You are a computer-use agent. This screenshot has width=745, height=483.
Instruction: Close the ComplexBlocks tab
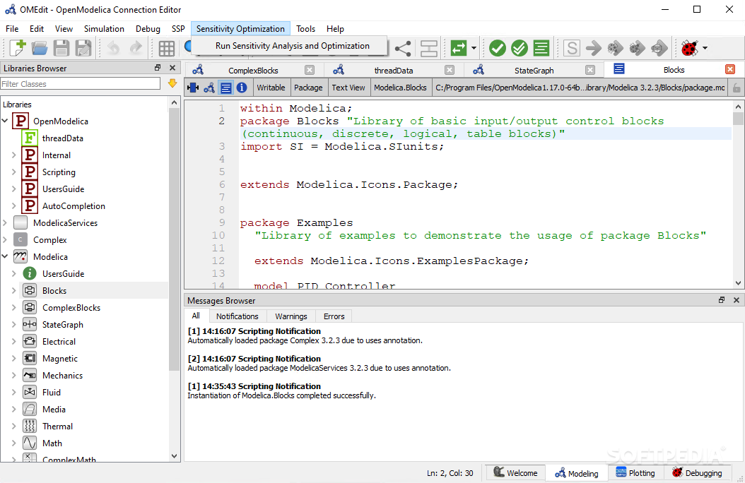310,70
